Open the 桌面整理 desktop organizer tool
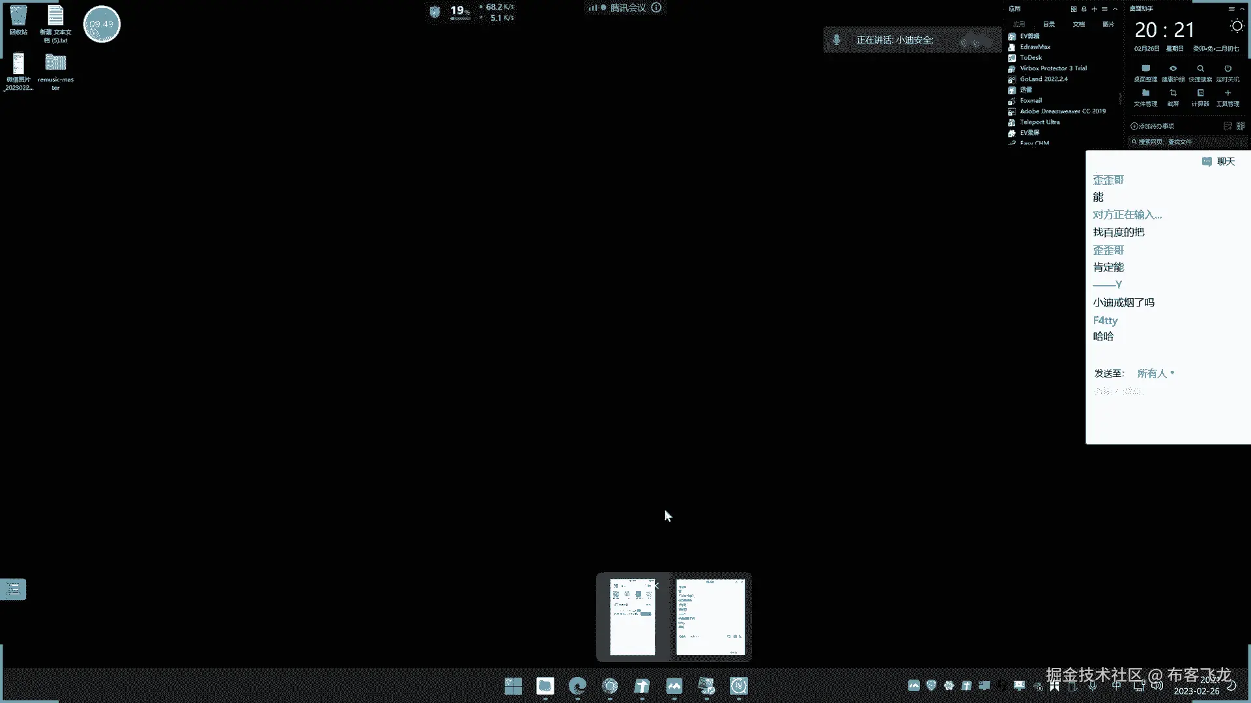Viewport: 1251px width, 703px height. click(1145, 69)
